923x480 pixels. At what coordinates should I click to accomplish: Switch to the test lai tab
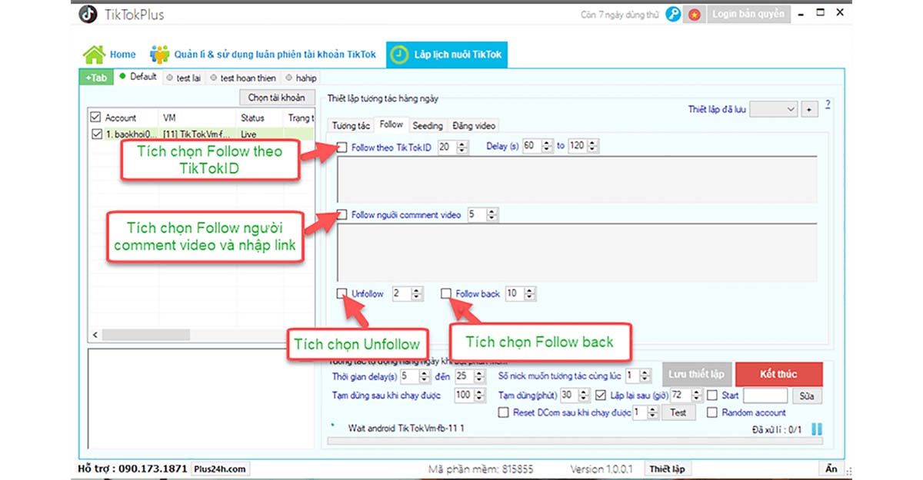pyautogui.click(x=184, y=78)
